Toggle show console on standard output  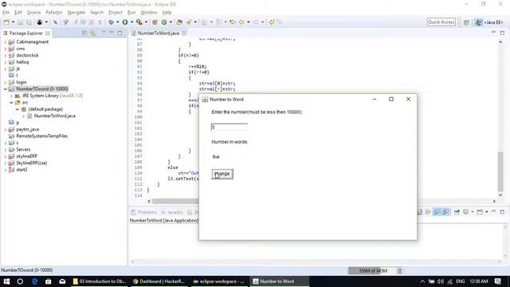pyautogui.click(x=437, y=212)
